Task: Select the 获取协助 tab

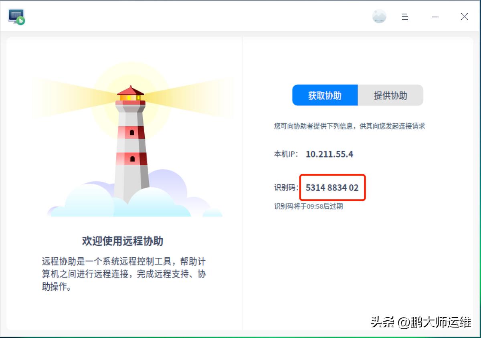Action: (325, 95)
